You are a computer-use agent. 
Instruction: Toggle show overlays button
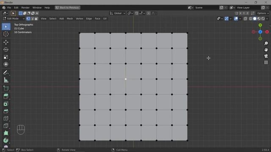tap(236, 19)
